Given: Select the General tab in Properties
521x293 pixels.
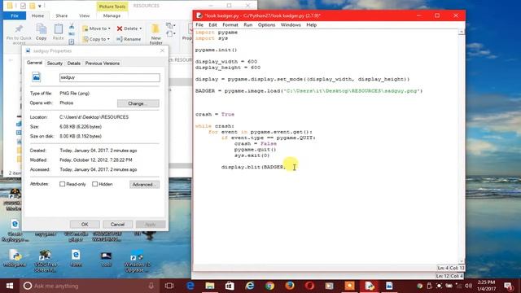Looking at the screenshot, I should point(34,63).
